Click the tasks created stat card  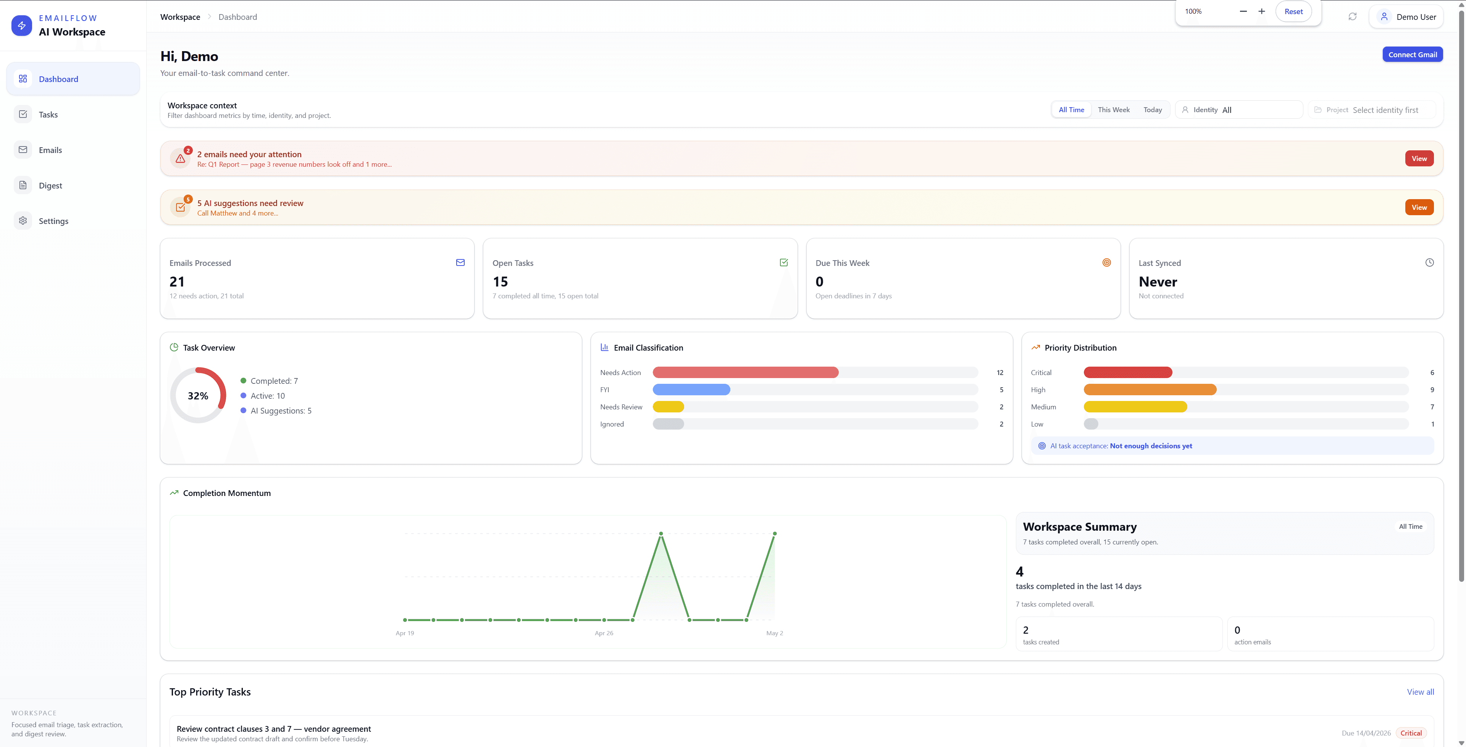pos(1119,634)
